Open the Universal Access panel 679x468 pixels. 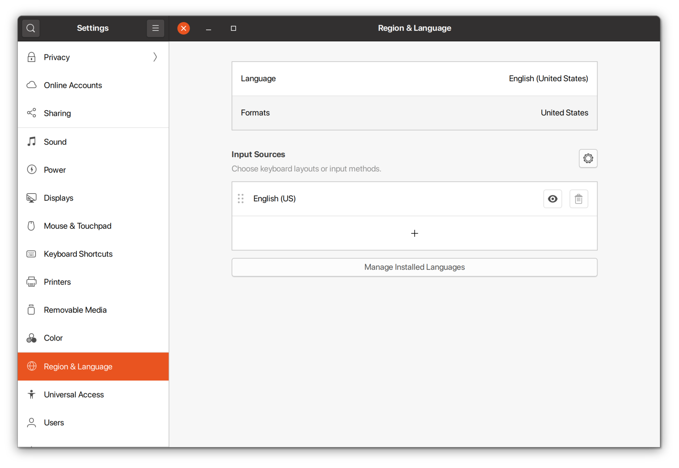(74, 394)
